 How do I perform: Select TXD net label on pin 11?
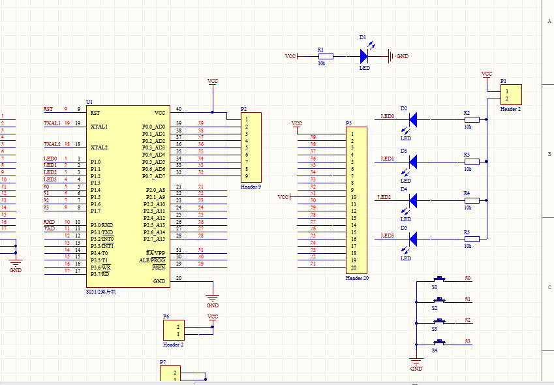(49, 228)
